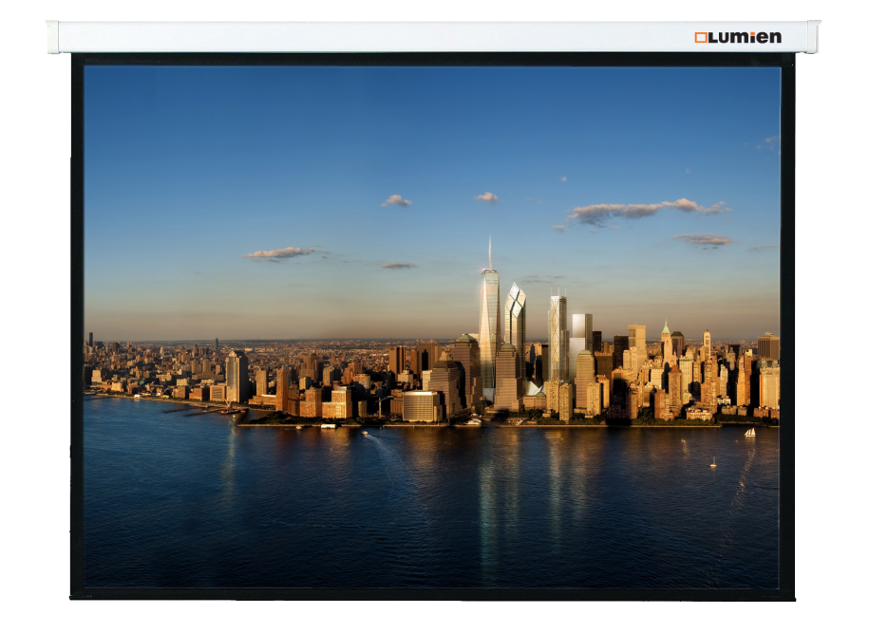
Task: Click the small cloud left of center
Action: (x=397, y=201)
